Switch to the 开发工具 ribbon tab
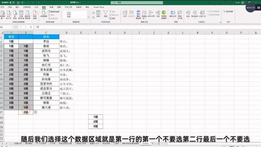The image size is (261, 147). pos(69,7)
